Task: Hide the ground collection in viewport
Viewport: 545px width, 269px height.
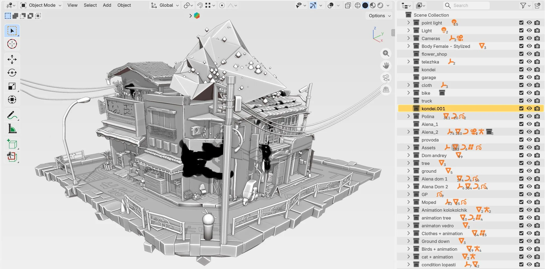Action: coord(529,171)
